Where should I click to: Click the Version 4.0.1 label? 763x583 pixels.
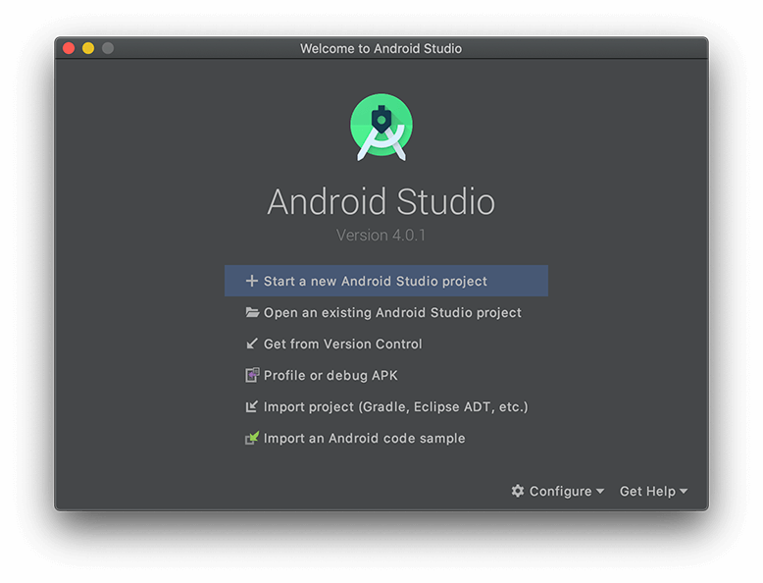click(x=381, y=236)
